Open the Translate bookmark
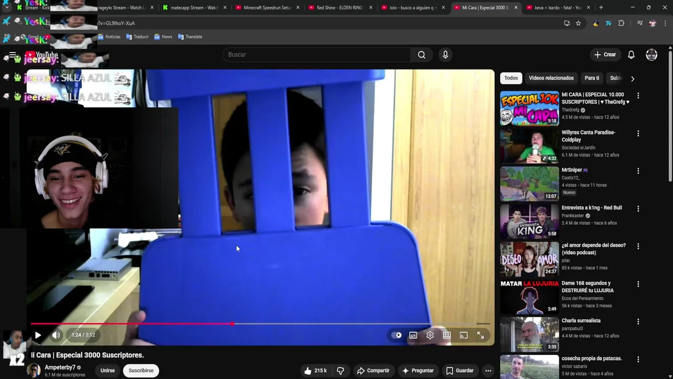This screenshot has height=379, width=673. pos(190,37)
